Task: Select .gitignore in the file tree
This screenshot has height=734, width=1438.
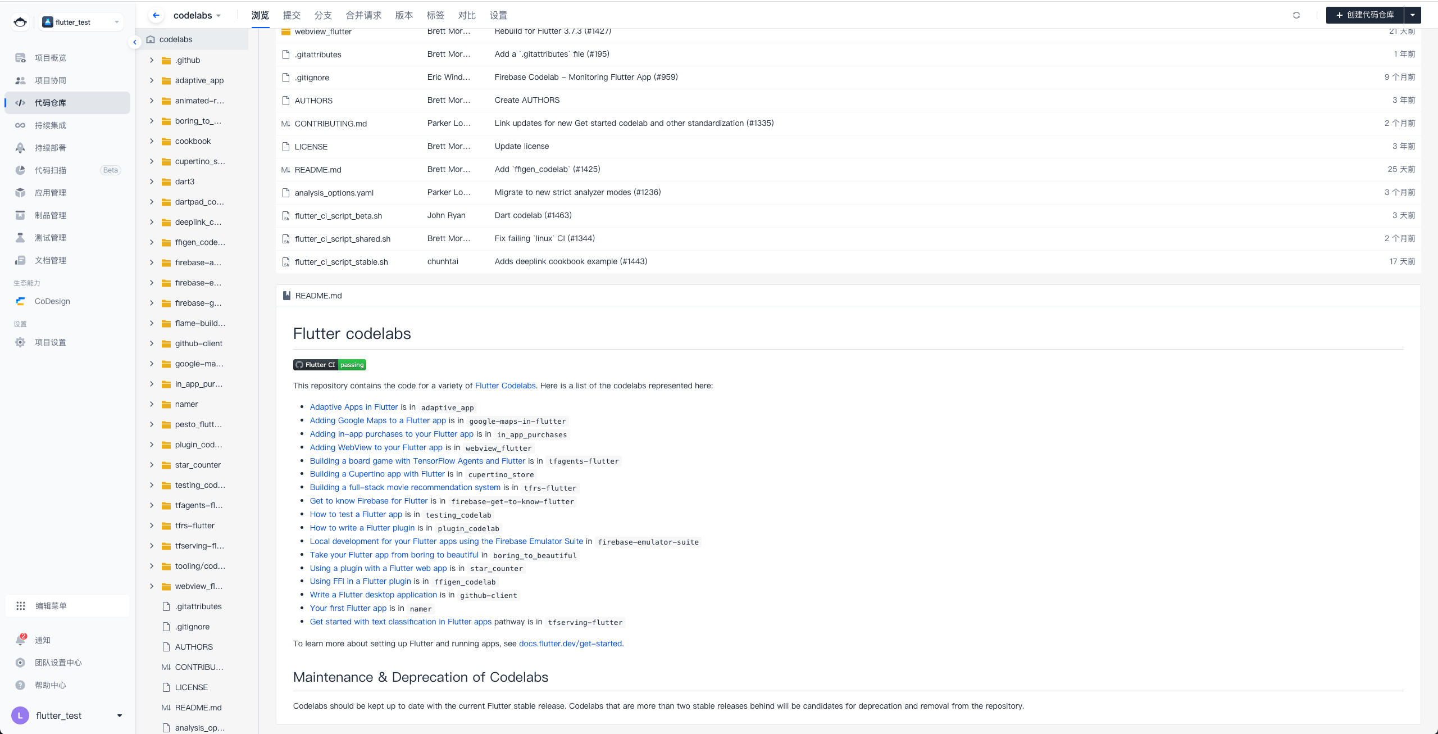Action: click(x=192, y=627)
